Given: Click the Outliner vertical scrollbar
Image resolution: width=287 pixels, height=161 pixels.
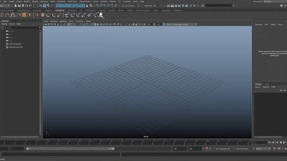Looking at the screenshot, I should 40,82.
